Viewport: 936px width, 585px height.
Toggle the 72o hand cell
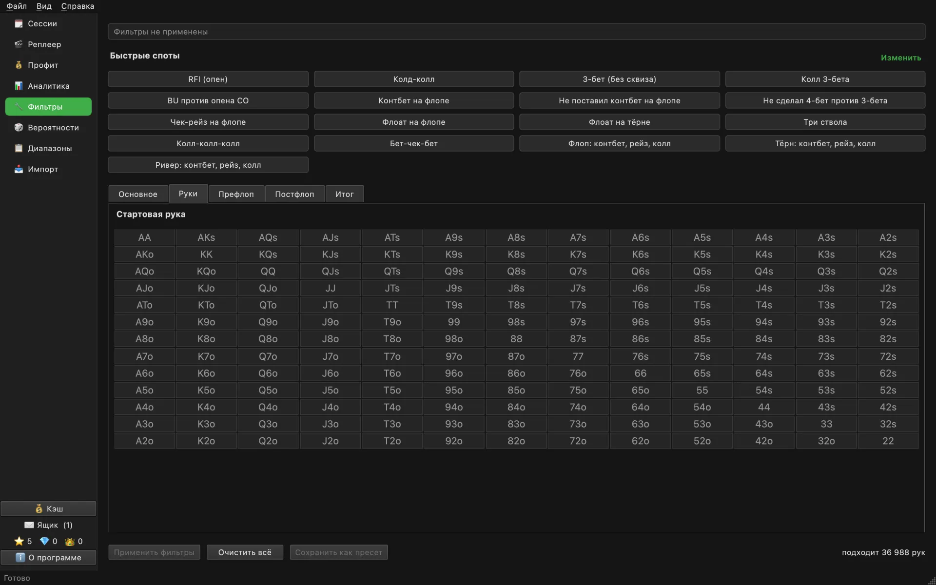(x=578, y=441)
